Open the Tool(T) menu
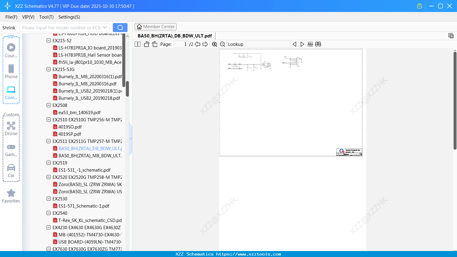The height and width of the screenshot is (257, 457). pos(47,17)
